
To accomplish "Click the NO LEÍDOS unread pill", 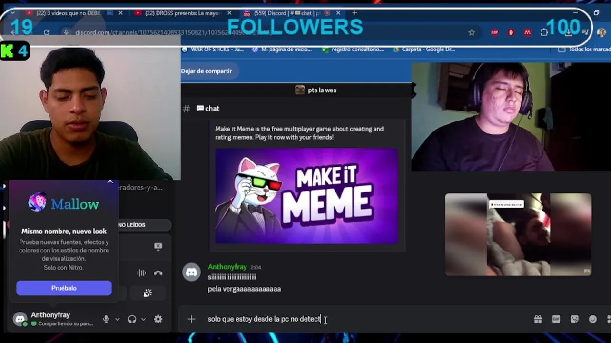I will pyautogui.click(x=132, y=225).
